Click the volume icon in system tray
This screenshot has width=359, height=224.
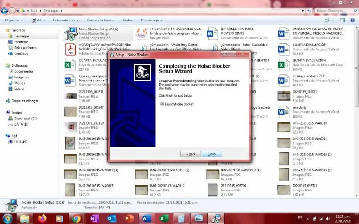coord(328,219)
